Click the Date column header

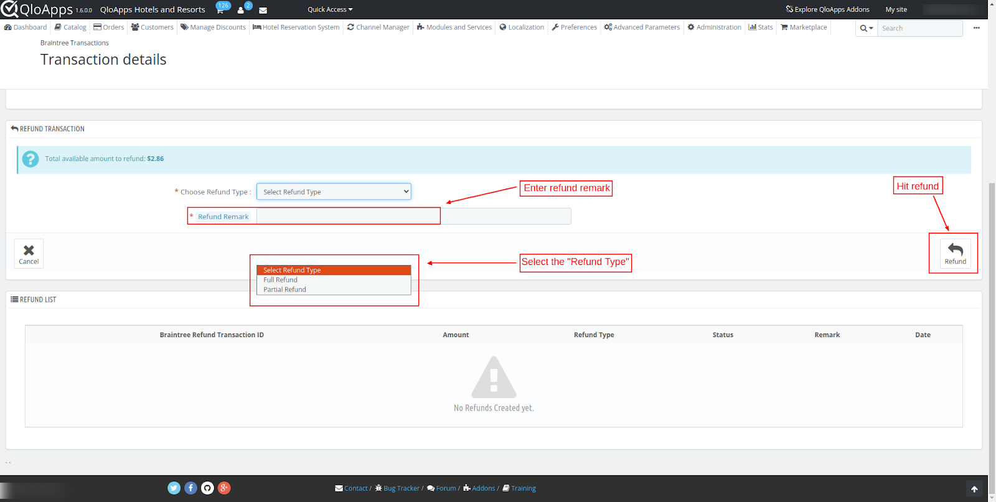(x=923, y=335)
